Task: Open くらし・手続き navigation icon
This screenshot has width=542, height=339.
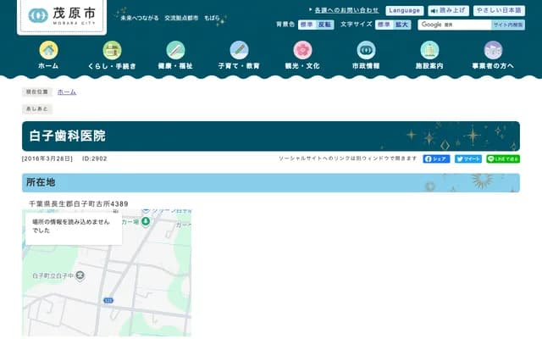Action: click(x=111, y=50)
